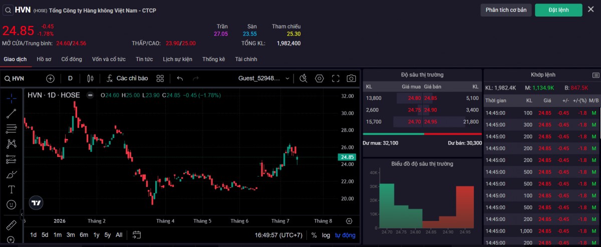The width and height of the screenshot is (601, 247).
Task: Set chart range to 1m
Action: pos(58,235)
